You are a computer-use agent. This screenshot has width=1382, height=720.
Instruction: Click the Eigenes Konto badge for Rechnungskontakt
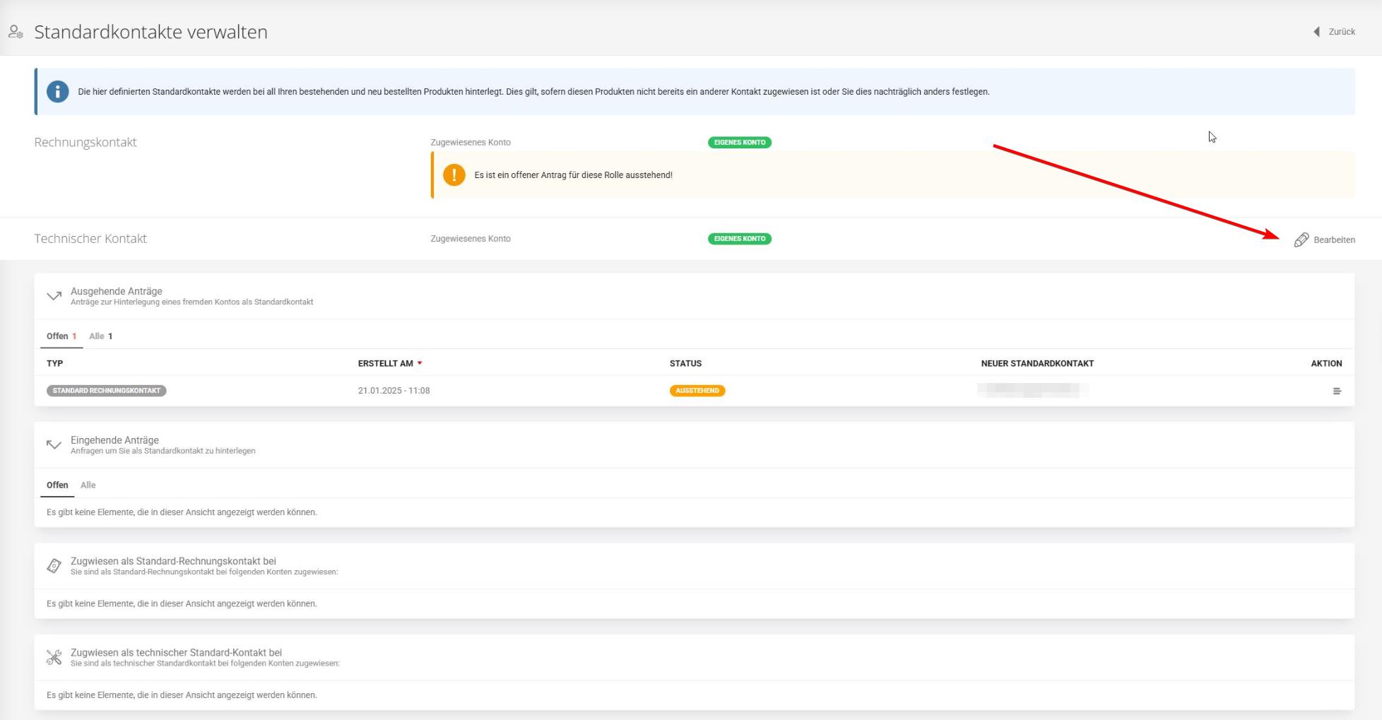[740, 143]
